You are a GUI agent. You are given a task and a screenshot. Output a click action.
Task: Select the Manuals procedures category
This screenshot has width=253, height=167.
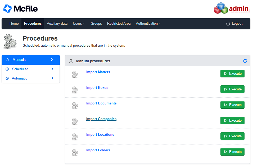point(31,60)
